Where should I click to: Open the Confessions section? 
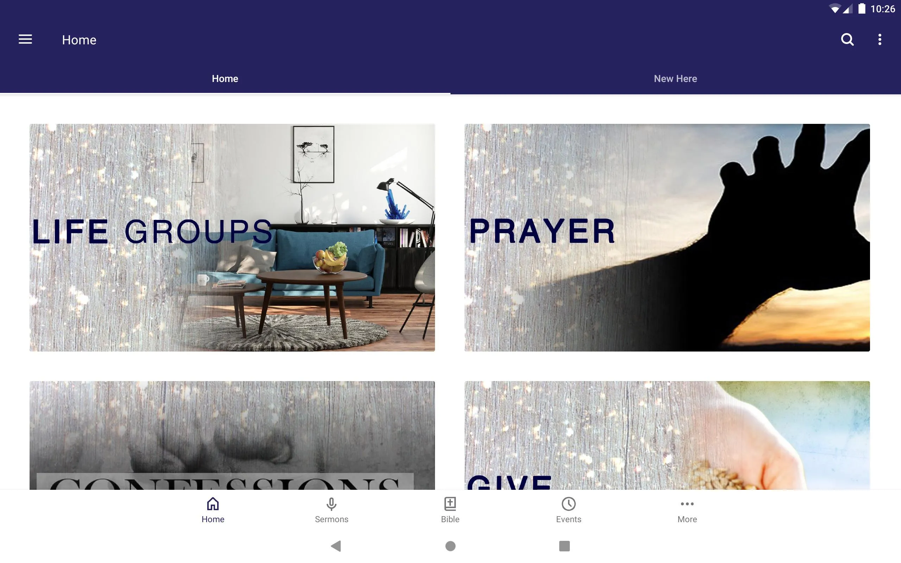coord(232,435)
